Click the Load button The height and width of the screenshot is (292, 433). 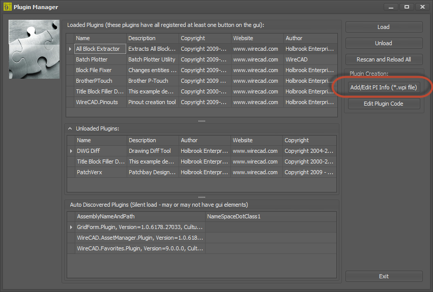point(384,27)
